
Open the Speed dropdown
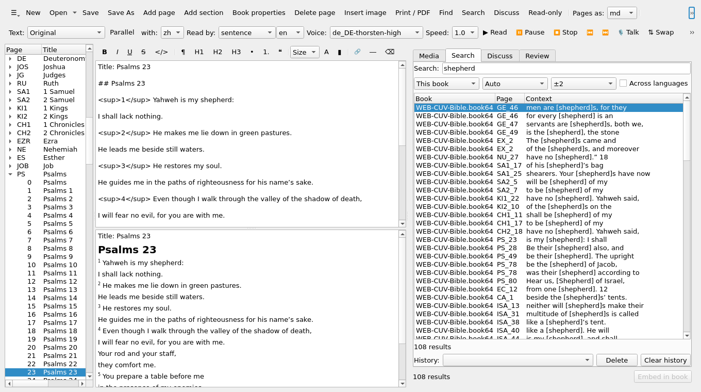click(465, 32)
